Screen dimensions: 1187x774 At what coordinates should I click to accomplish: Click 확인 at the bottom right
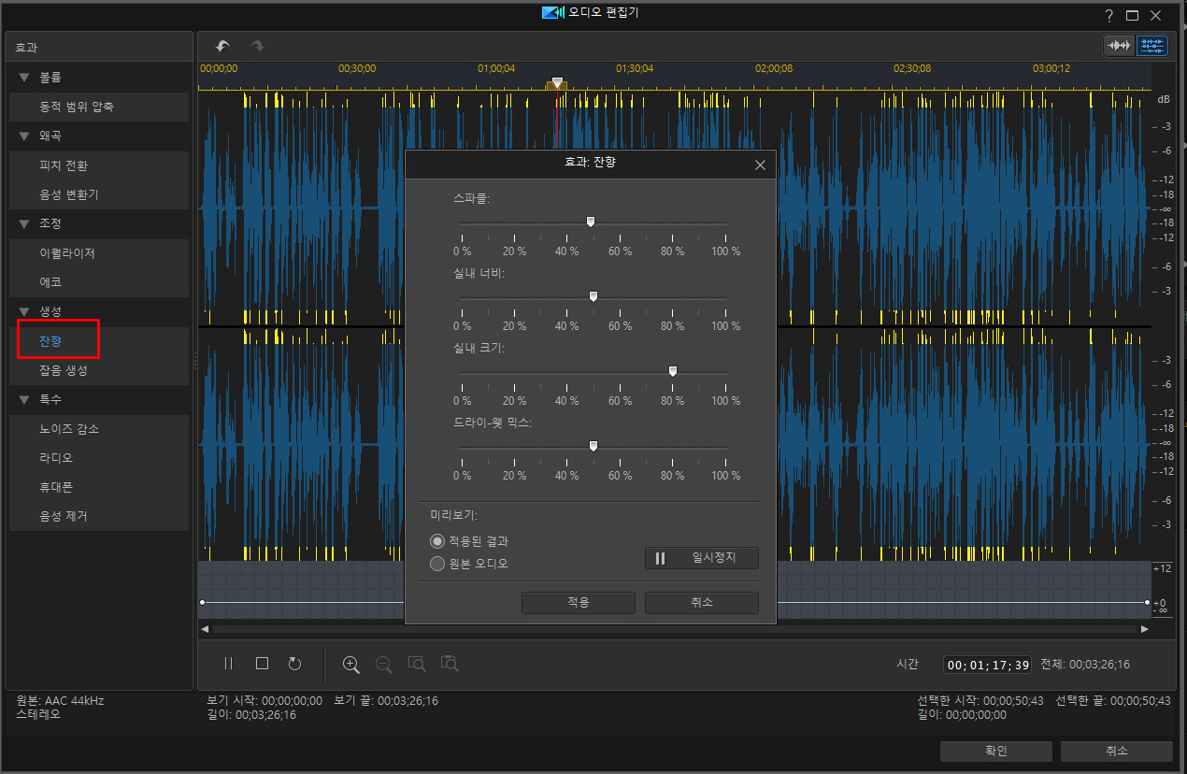(996, 752)
